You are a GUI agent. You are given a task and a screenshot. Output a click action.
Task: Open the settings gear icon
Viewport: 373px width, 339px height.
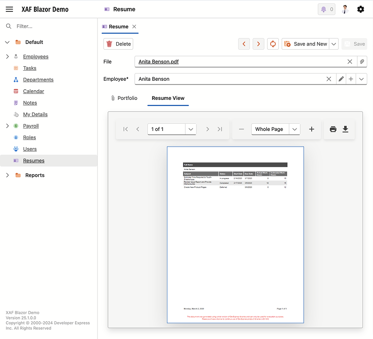[361, 9]
